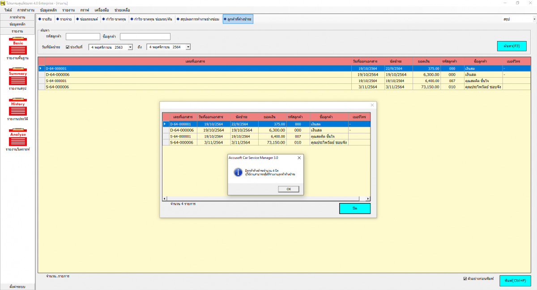
Task: Click the app icon in title bar
Action: point(3,3)
